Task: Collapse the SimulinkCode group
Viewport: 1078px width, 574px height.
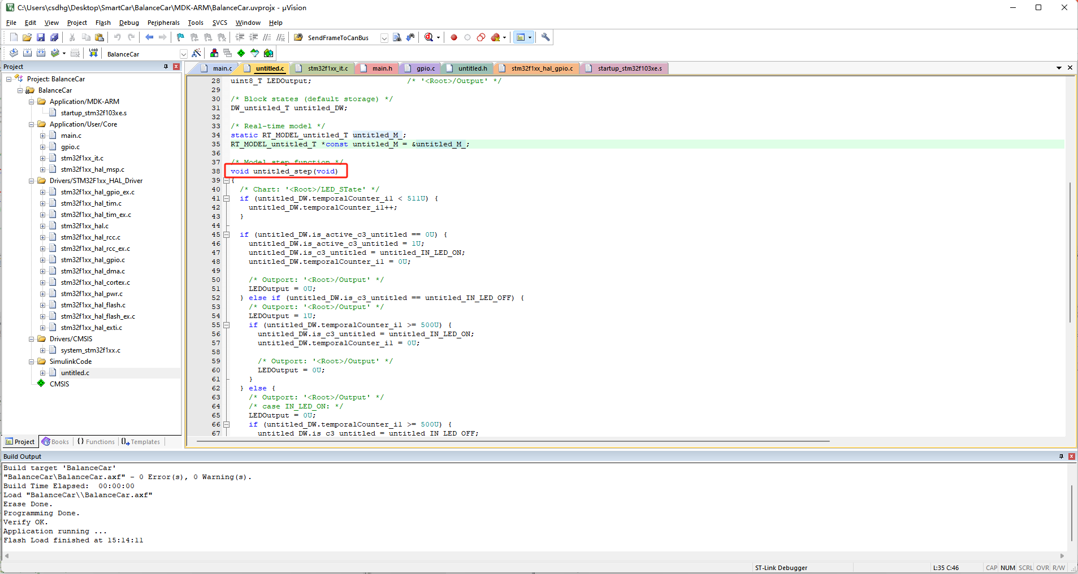Action: (x=32, y=362)
